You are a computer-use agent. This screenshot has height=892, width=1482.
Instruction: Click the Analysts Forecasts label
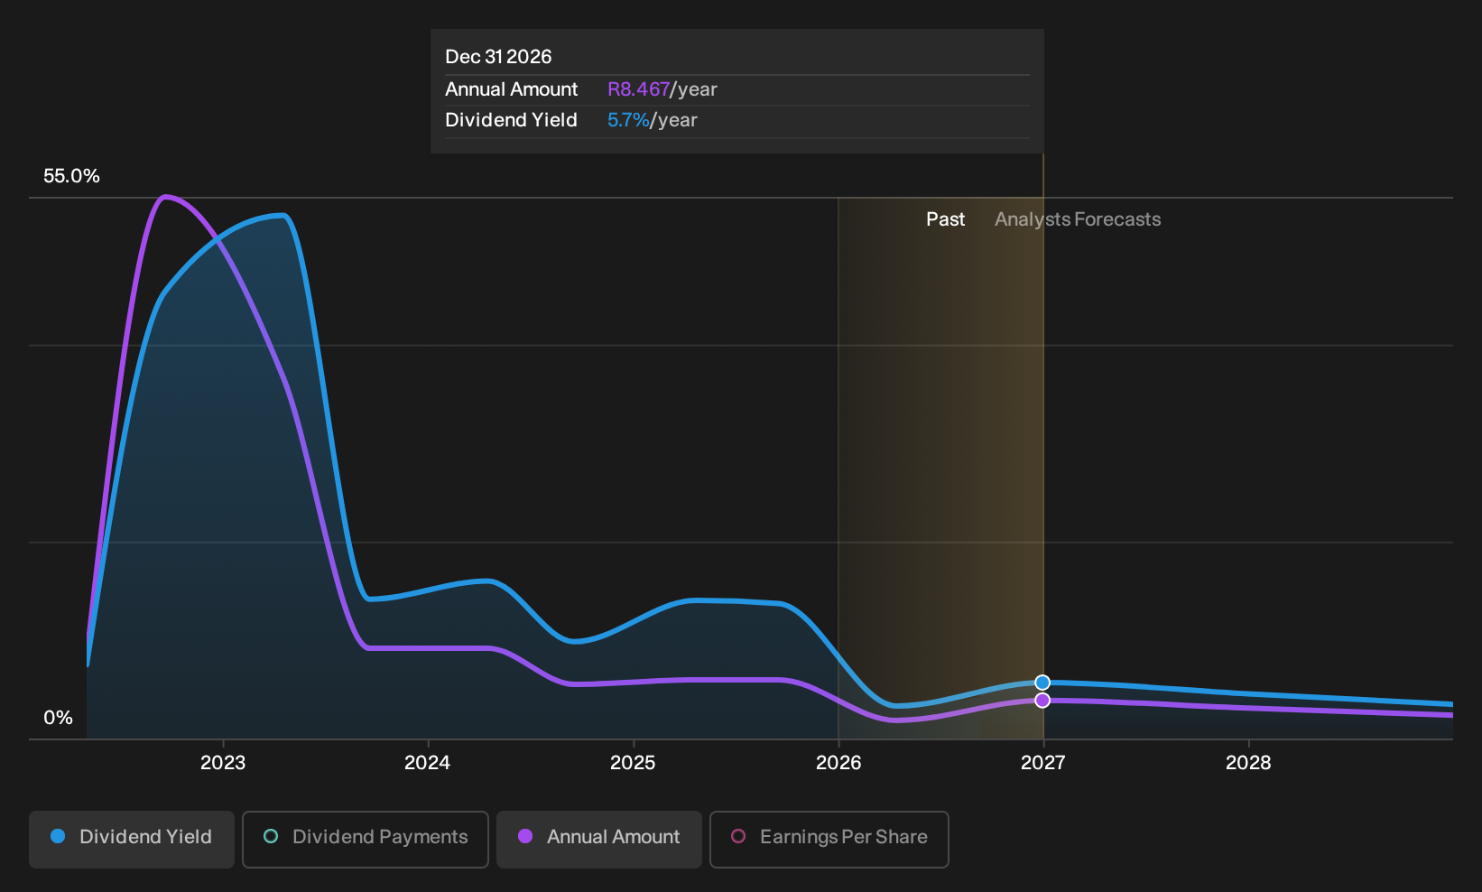(1078, 219)
